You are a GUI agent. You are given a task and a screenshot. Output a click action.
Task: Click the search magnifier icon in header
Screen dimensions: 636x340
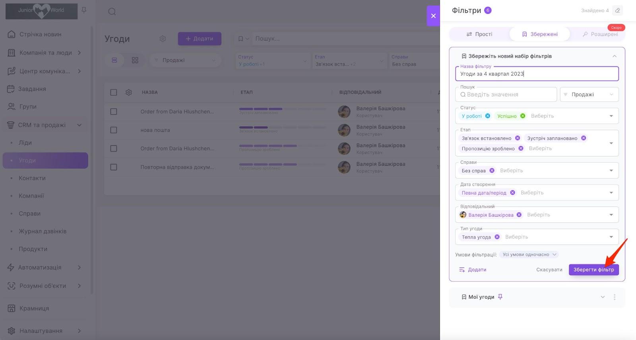pos(112,12)
